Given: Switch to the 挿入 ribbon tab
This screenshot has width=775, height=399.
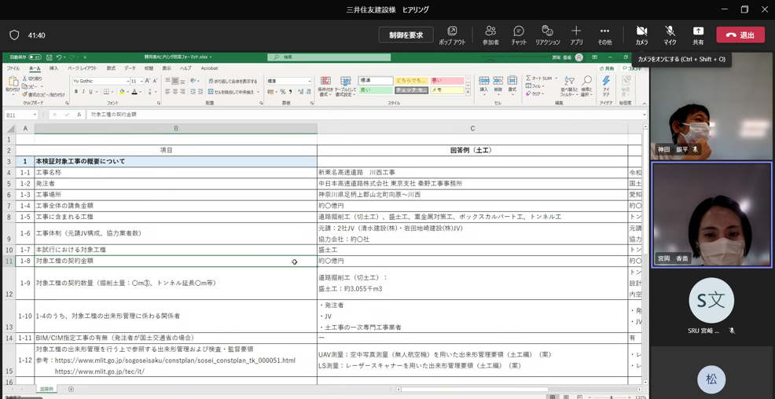Looking at the screenshot, I should [x=53, y=68].
